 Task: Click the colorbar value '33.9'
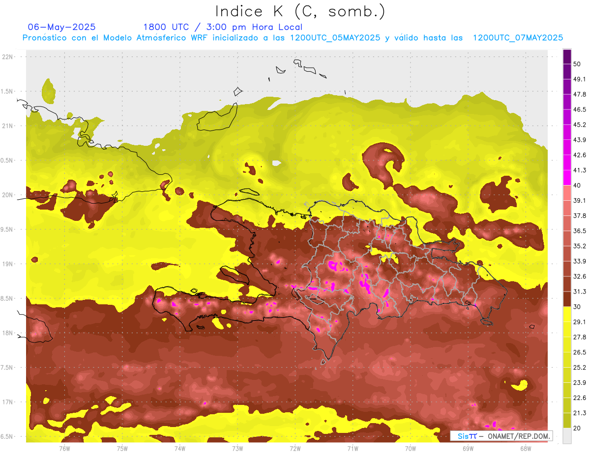coord(579,261)
